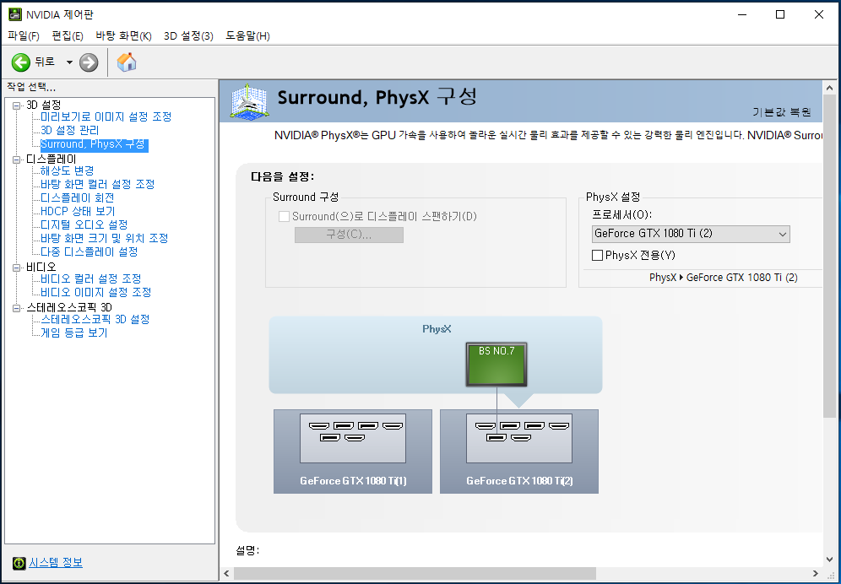Click the NVIDIA logo in title bar
Screen dimensions: 841x584
(15, 14)
